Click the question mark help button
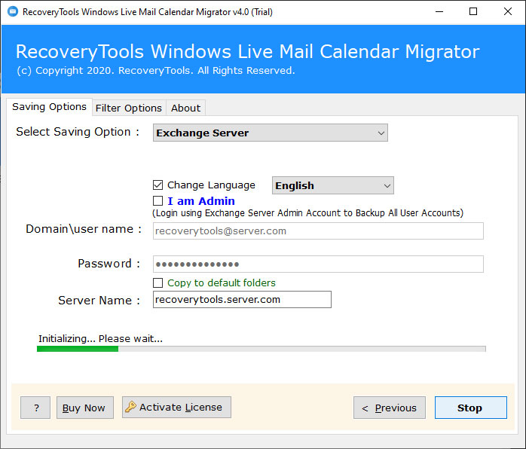 (x=35, y=408)
